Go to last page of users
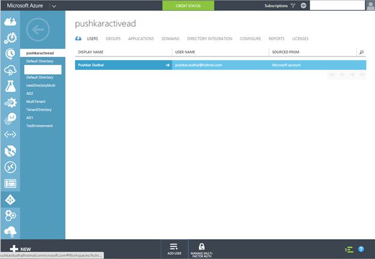 point(362,75)
